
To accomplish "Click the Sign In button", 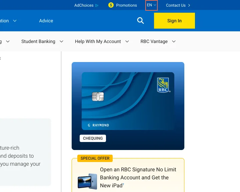I will coord(174,21).
